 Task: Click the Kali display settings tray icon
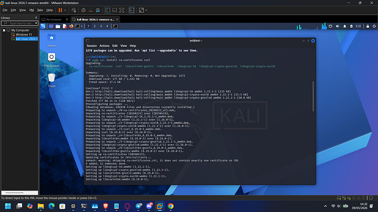point(330,26)
